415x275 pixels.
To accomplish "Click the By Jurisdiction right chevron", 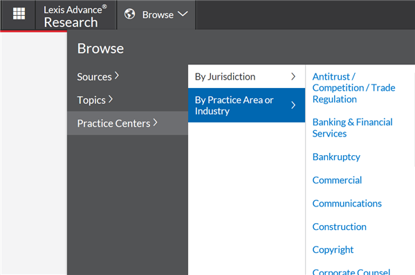I will pyautogui.click(x=293, y=77).
